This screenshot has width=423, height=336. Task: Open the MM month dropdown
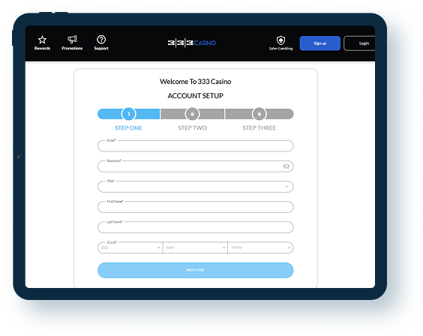pos(195,247)
